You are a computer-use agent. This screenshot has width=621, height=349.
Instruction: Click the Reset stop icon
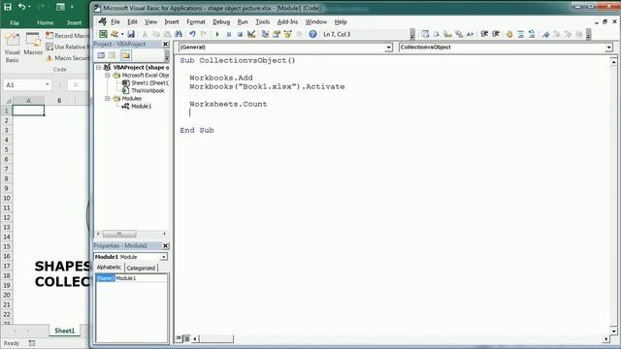click(240, 35)
